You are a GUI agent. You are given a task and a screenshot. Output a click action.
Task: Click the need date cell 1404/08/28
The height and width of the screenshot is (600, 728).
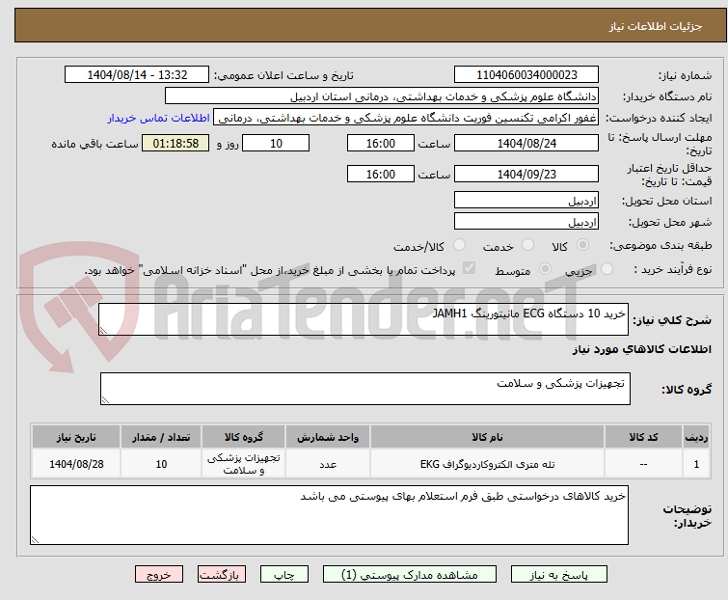tap(76, 464)
